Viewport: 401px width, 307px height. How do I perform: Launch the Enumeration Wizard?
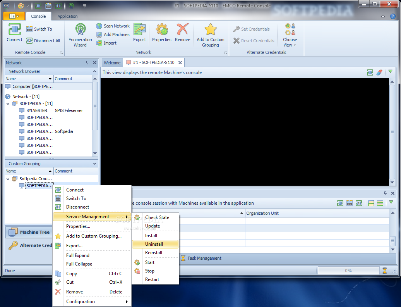click(80, 35)
